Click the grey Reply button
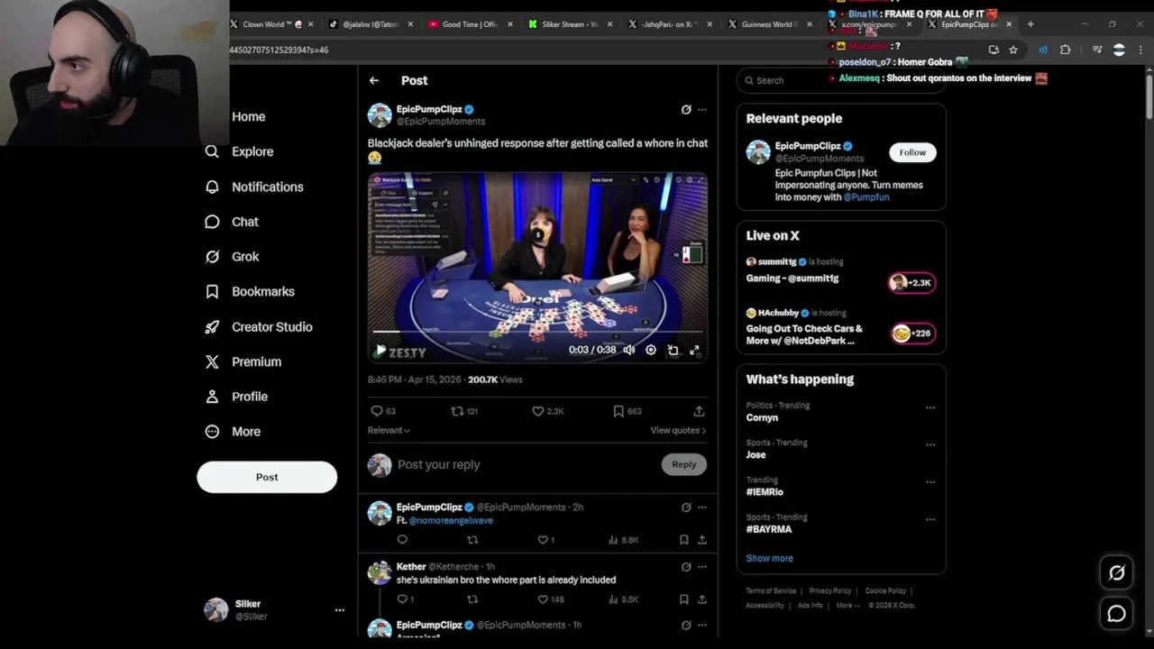This screenshot has height=649, width=1154. (x=684, y=465)
